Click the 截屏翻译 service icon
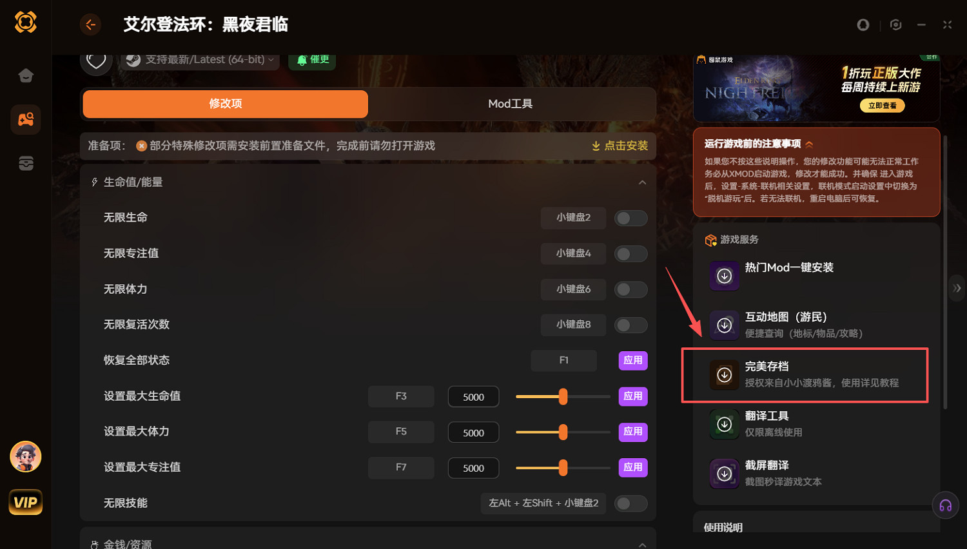967x549 pixels. coord(724,473)
